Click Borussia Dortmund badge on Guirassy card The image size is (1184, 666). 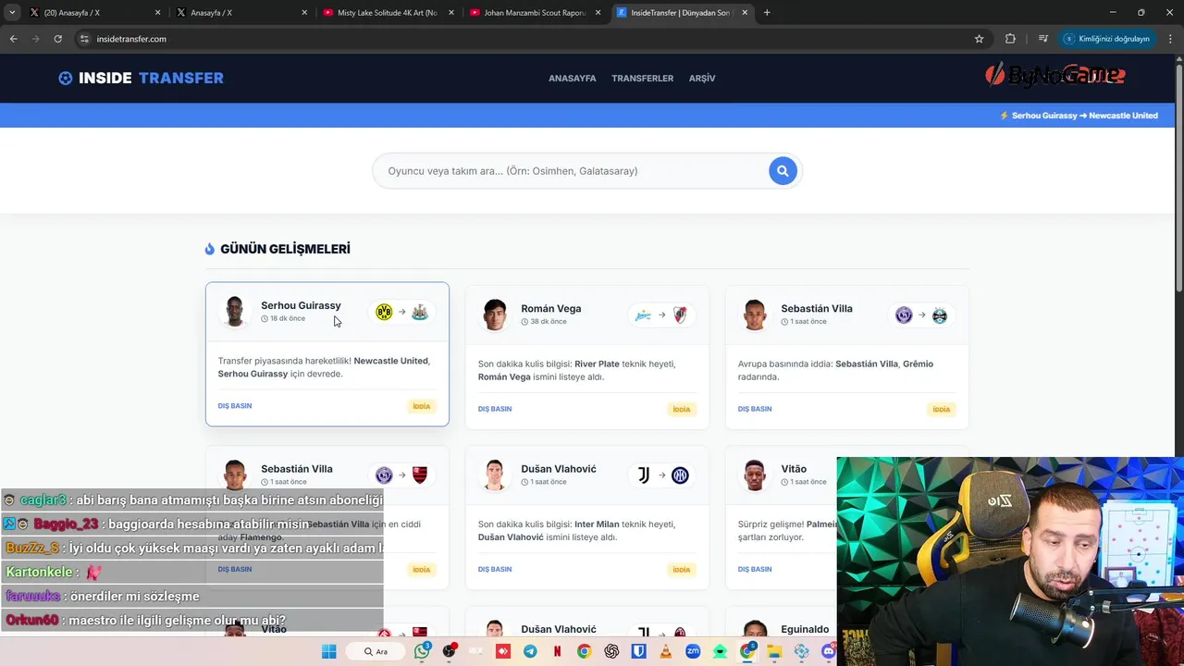click(384, 312)
